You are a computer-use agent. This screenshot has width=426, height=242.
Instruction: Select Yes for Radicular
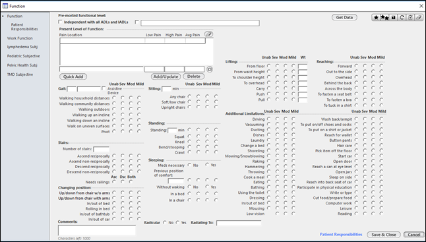pos(177,222)
